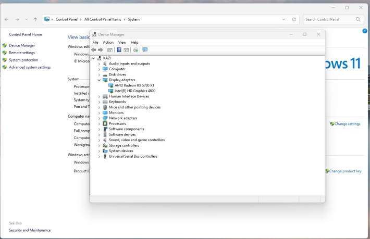Open Device Manager link in Control Panel sidebar
The height and width of the screenshot is (239, 370).
click(22, 45)
